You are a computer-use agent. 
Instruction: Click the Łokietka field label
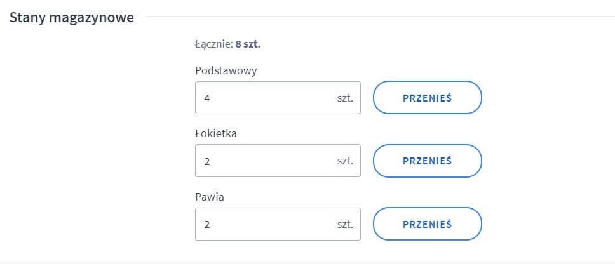(x=217, y=134)
